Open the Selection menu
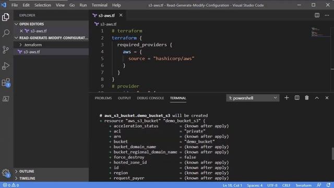The width and height of the screenshot is (334, 188). pyautogui.click(x=43, y=5)
